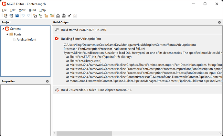The width and height of the screenshot is (223, 136).
Task: Select the Content root item
Action: coord(16,29)
